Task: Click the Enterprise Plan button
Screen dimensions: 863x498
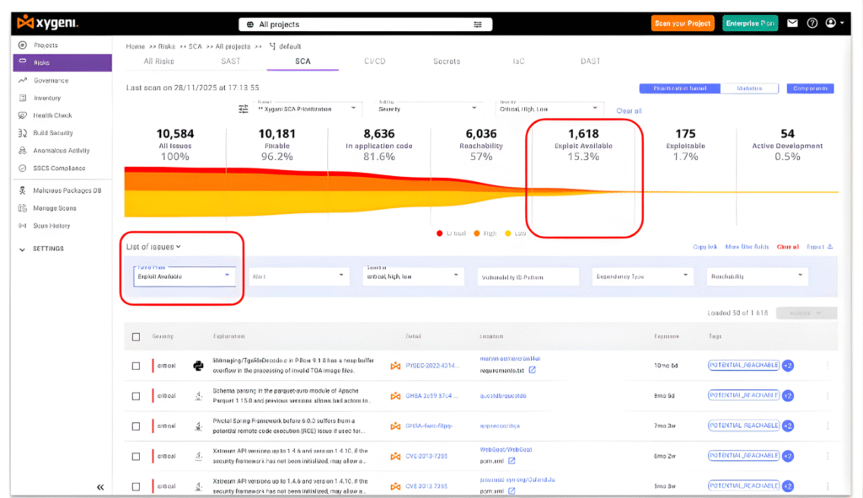Action: (750, 23)
